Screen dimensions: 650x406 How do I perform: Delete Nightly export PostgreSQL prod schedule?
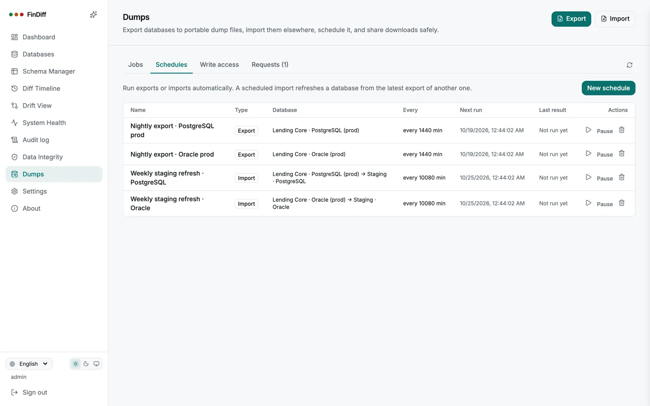click(x=622, y=130)
